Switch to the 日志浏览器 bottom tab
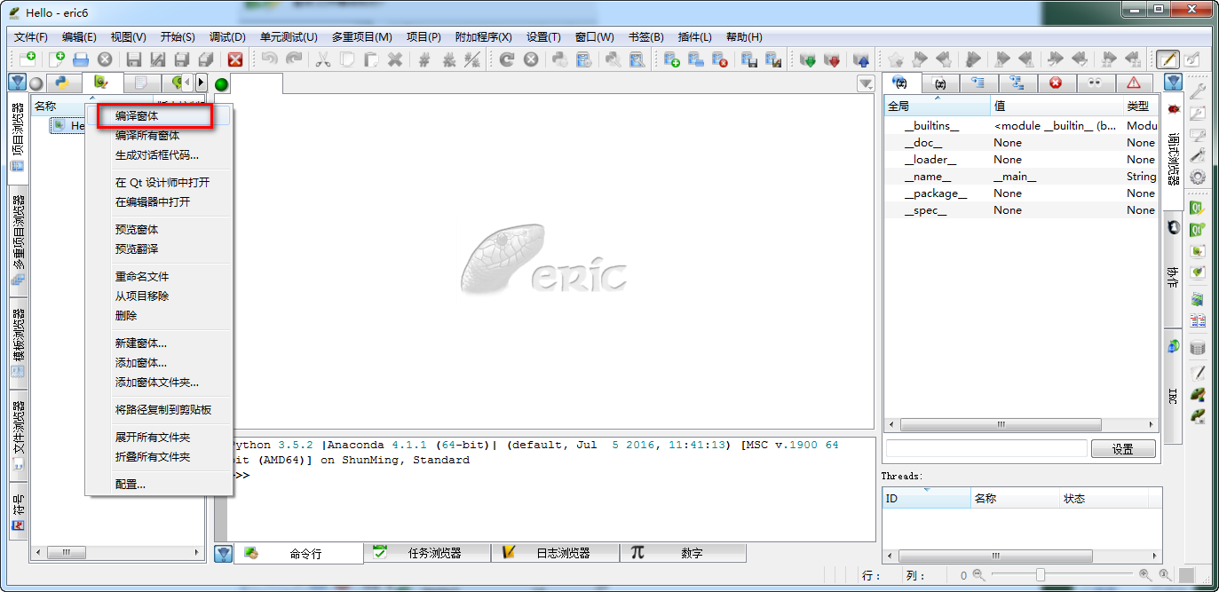 [x=555, y=552]
